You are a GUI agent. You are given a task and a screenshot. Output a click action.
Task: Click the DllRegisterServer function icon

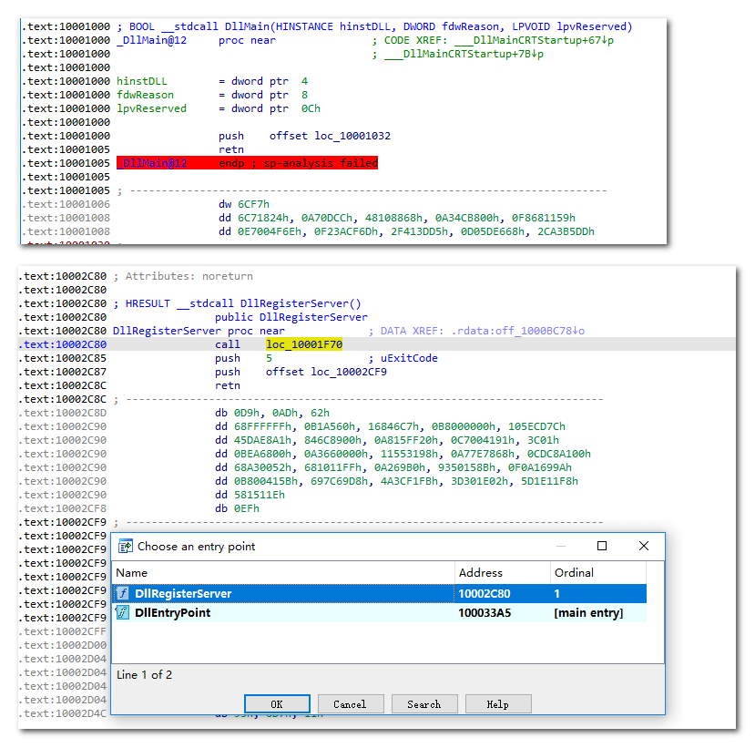pos(123,593)
